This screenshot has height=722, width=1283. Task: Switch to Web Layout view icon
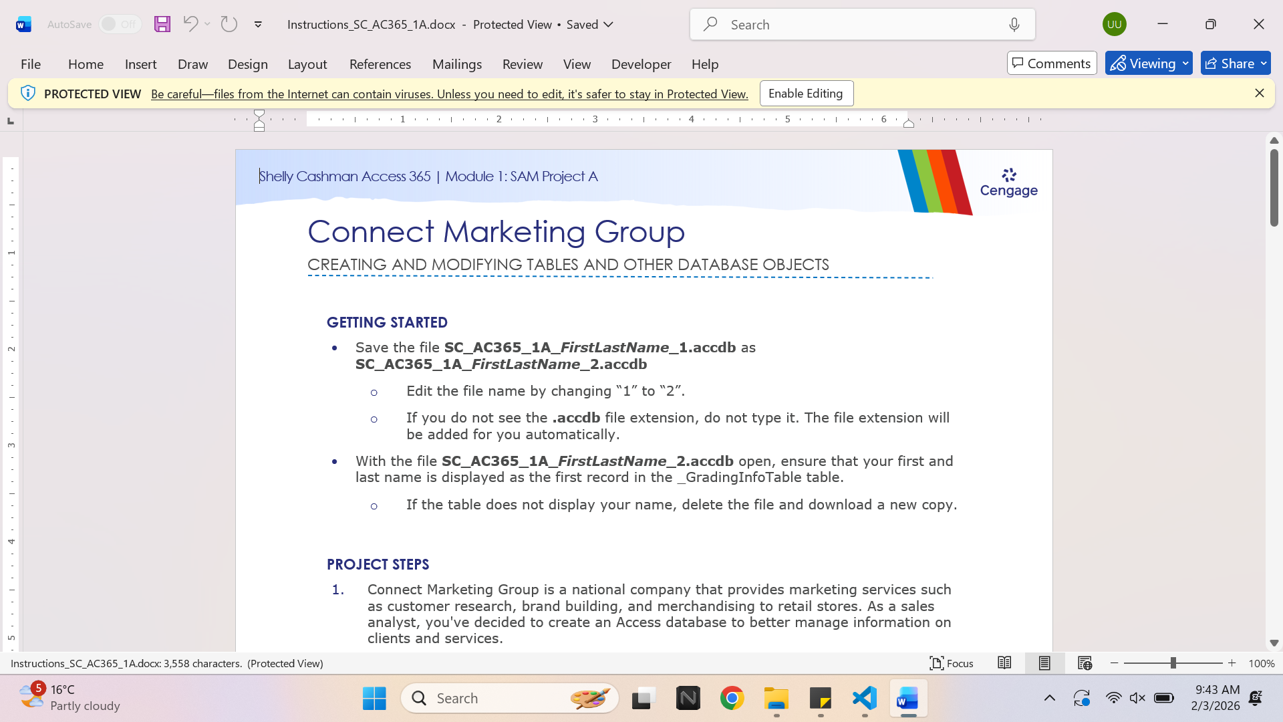pos(1085,663)
